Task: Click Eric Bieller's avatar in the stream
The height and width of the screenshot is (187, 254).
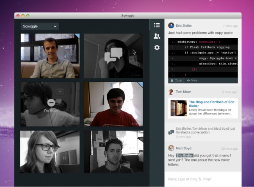Action: [x=171, y=25]
